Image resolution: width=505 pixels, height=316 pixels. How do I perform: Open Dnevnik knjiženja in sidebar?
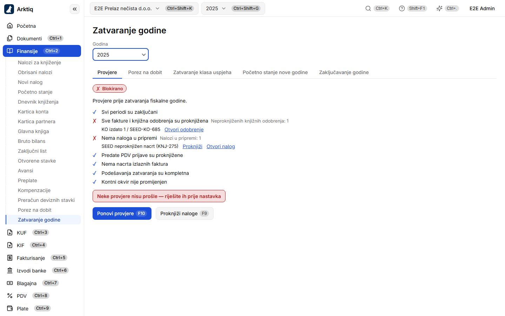click(43, 102)
